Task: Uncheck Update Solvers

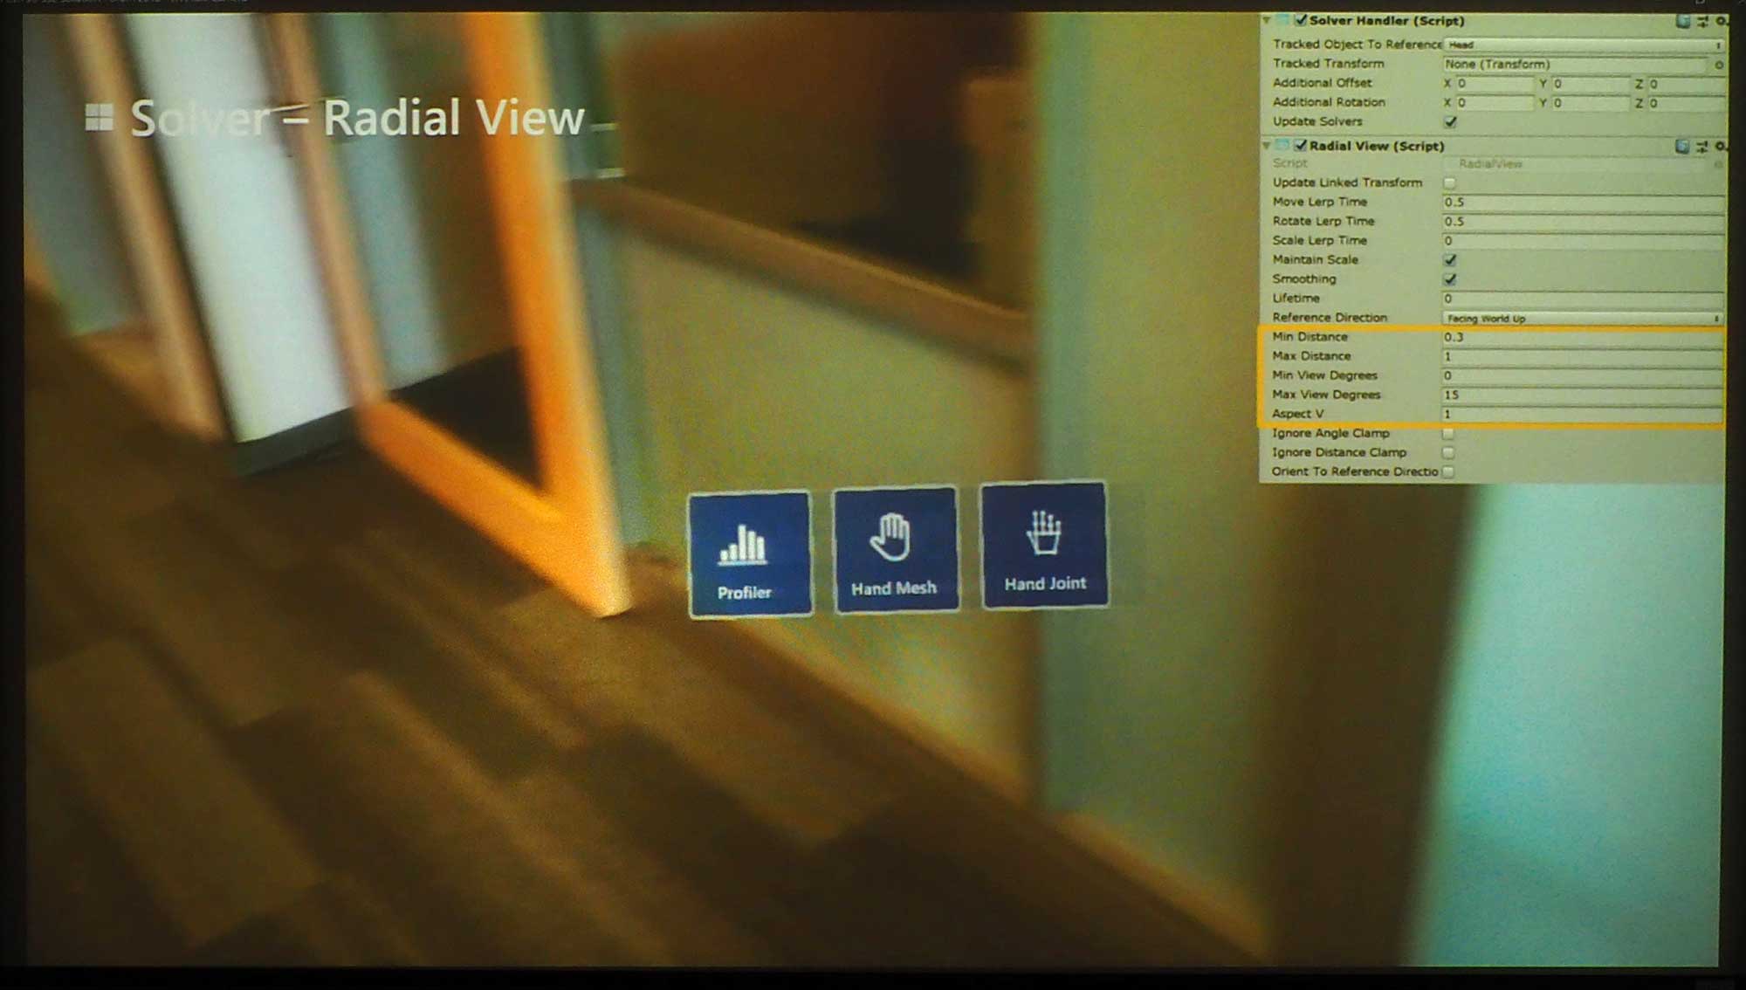Action: click(x=1450, y=121)
